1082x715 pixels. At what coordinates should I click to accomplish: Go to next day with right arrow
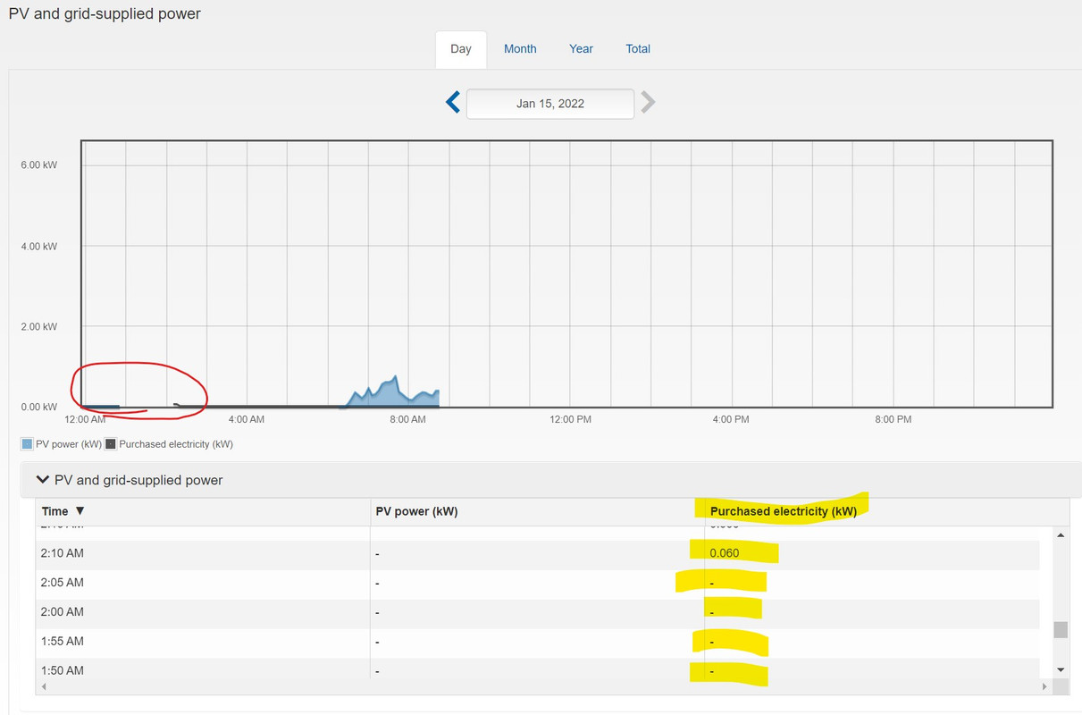point(648,103)
